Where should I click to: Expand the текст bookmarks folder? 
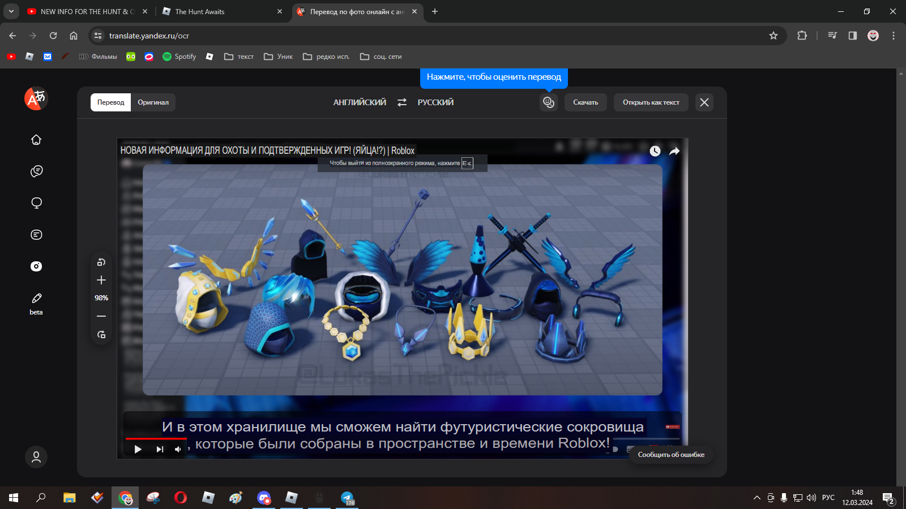239,57
